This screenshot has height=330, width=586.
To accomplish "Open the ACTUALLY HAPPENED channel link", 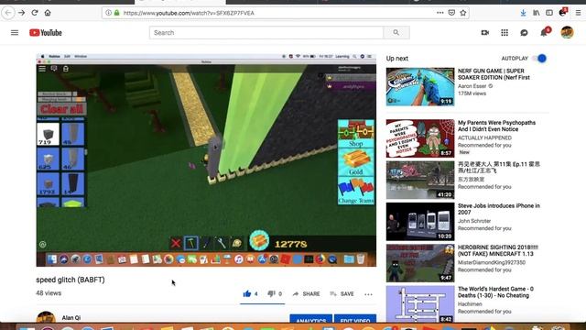I will (484, 138).
